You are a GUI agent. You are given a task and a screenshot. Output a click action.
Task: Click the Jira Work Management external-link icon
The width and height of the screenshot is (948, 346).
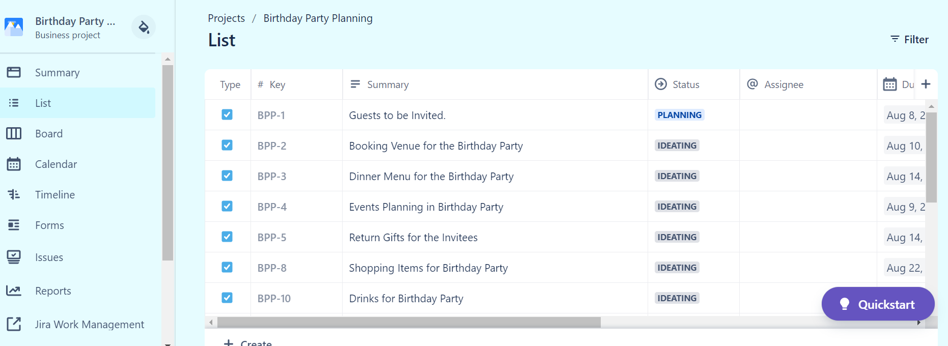coord(14,324)
